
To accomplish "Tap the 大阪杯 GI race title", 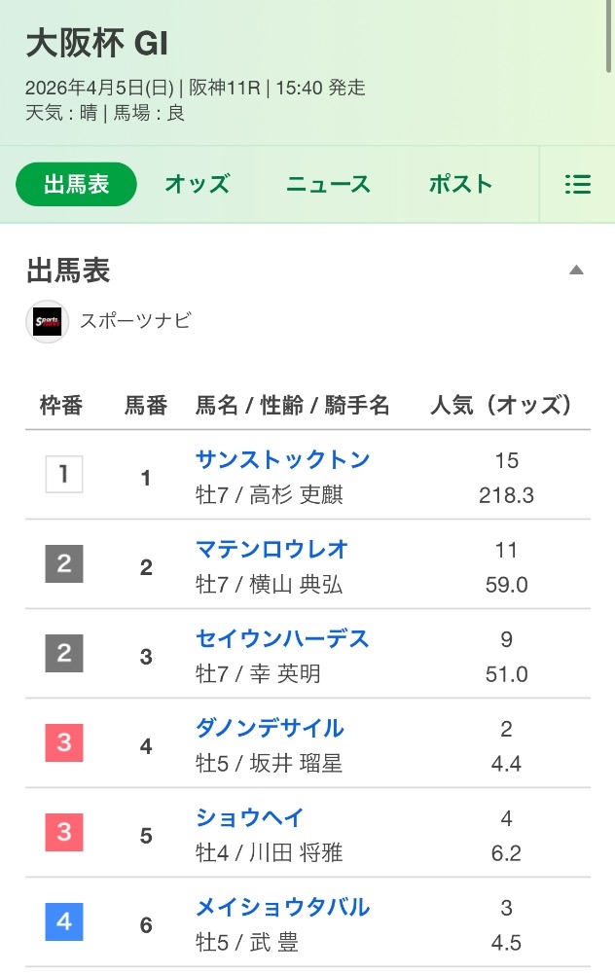I will tap(97, 44).
